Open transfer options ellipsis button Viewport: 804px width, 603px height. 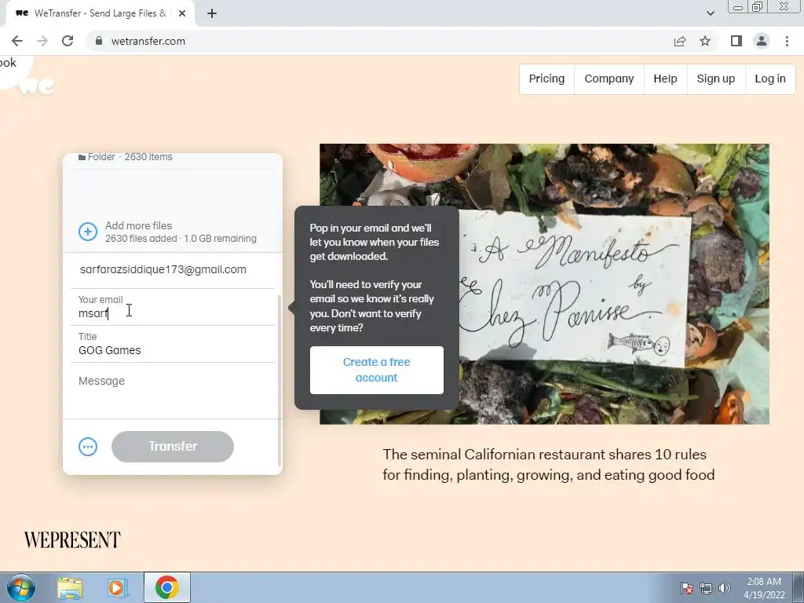tap(88, 447)
